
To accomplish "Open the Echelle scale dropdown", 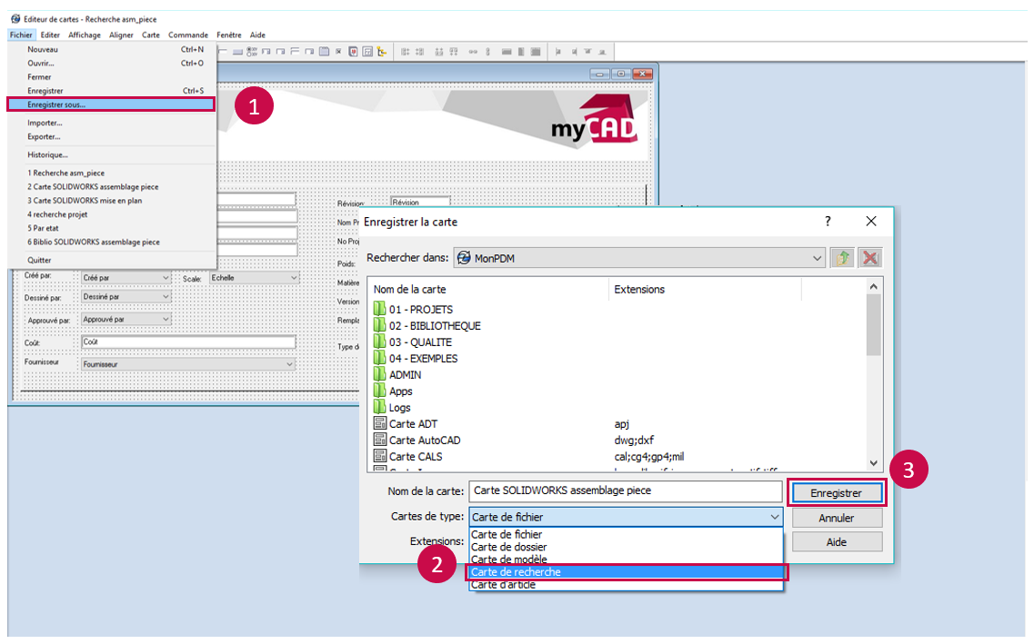I will coord(294,278).
